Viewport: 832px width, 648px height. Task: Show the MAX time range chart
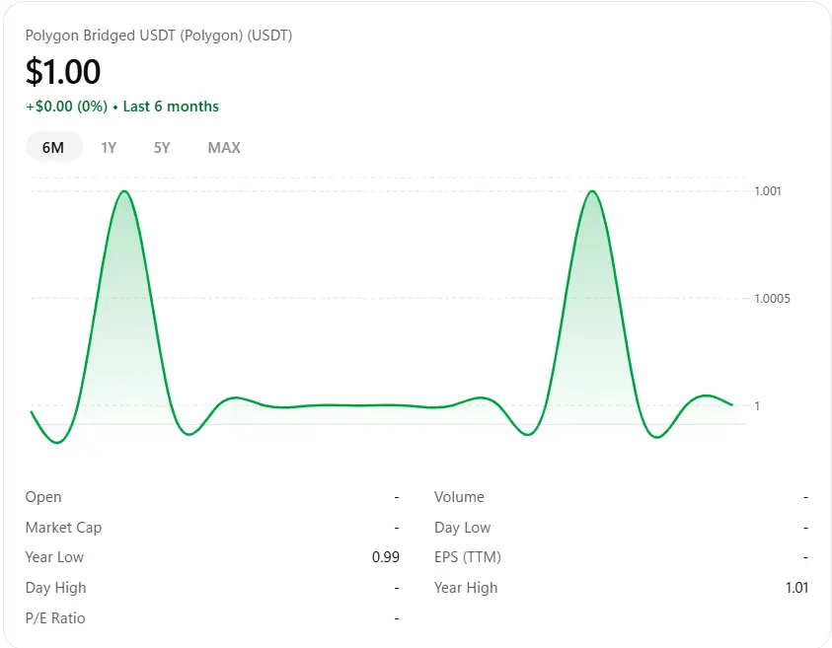coord(224,147)
